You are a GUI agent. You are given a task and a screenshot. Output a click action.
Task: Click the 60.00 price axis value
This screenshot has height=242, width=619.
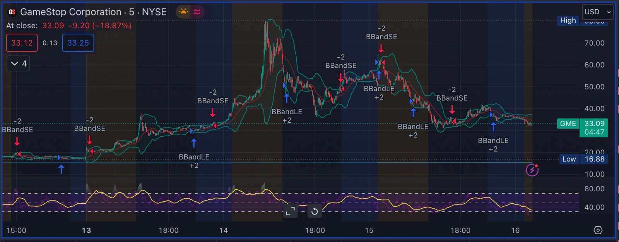pos(594,65)
